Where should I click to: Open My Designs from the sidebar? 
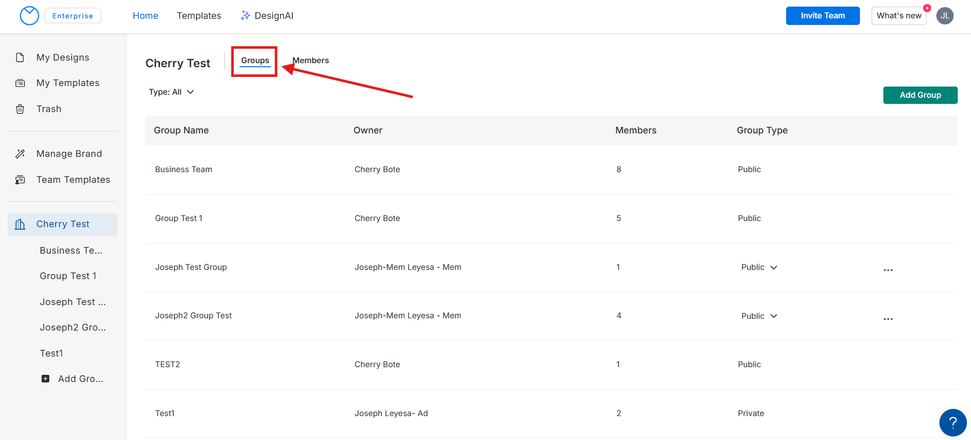(x=62, y=58)
